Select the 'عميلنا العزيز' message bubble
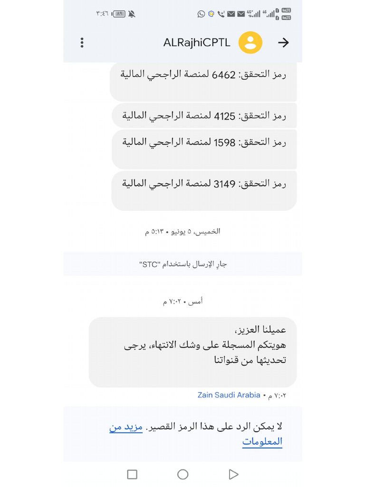The image size is (365, 487). [192, 352]
